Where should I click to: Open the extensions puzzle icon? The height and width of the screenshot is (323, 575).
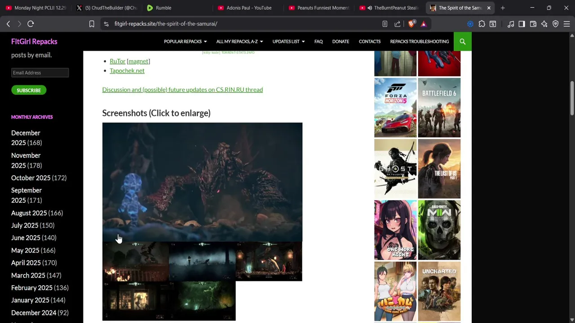[x=482, y=24]
